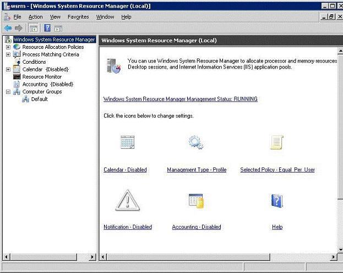
Task: Click the wsrm title bar app icon
Action: [x=7, y=6]
